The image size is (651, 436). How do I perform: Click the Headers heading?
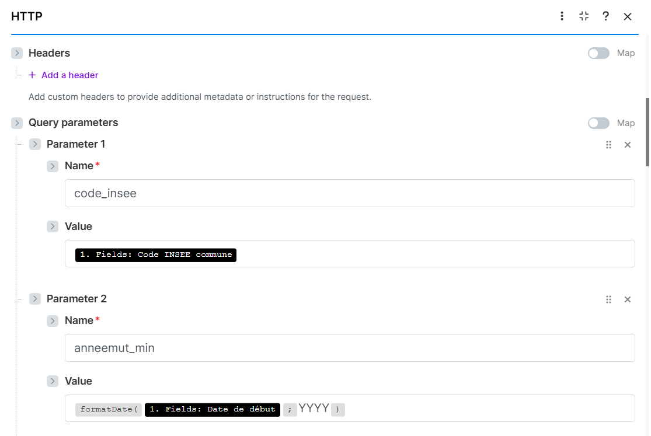pos(49,53)
